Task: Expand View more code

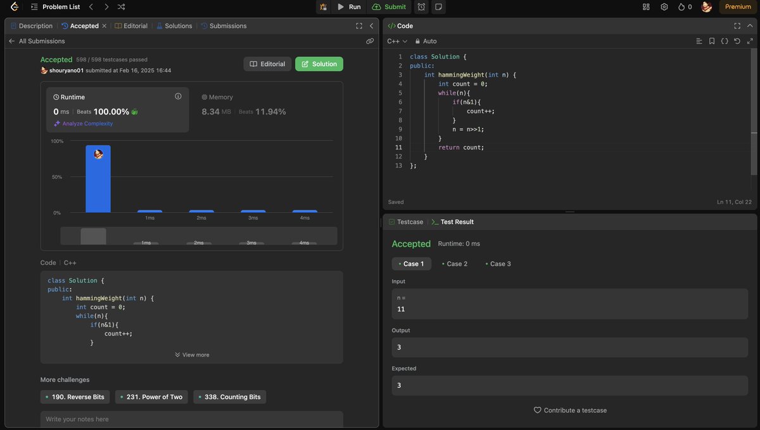Action: [192, 355]
